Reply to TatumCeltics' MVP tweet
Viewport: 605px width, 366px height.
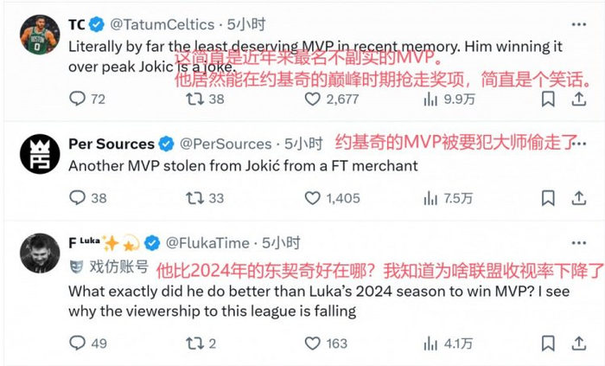click(x=77, y=100)
